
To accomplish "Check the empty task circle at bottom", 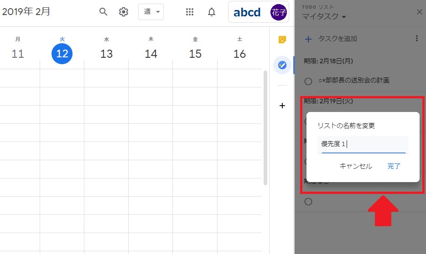I will click(x=308, y=202).
